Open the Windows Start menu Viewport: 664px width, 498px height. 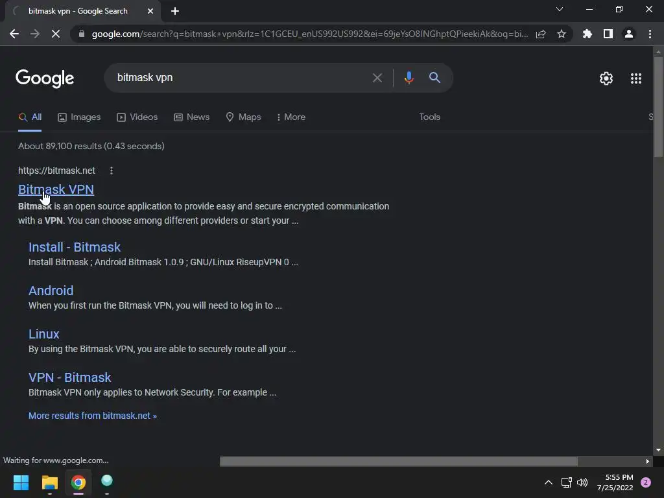[x=21, y=482]
